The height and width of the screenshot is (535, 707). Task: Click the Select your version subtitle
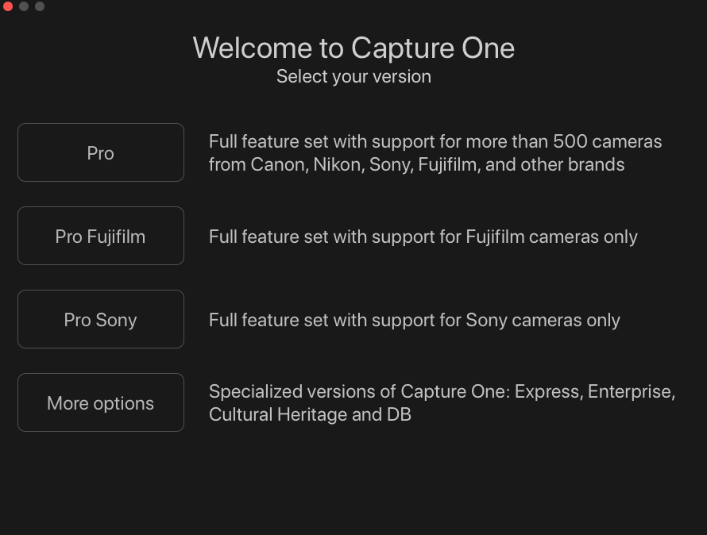[x=353, y=76]
